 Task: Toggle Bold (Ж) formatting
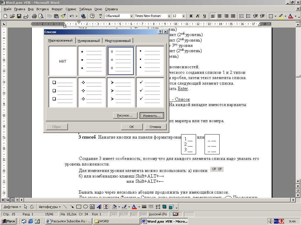pos(191,16)
